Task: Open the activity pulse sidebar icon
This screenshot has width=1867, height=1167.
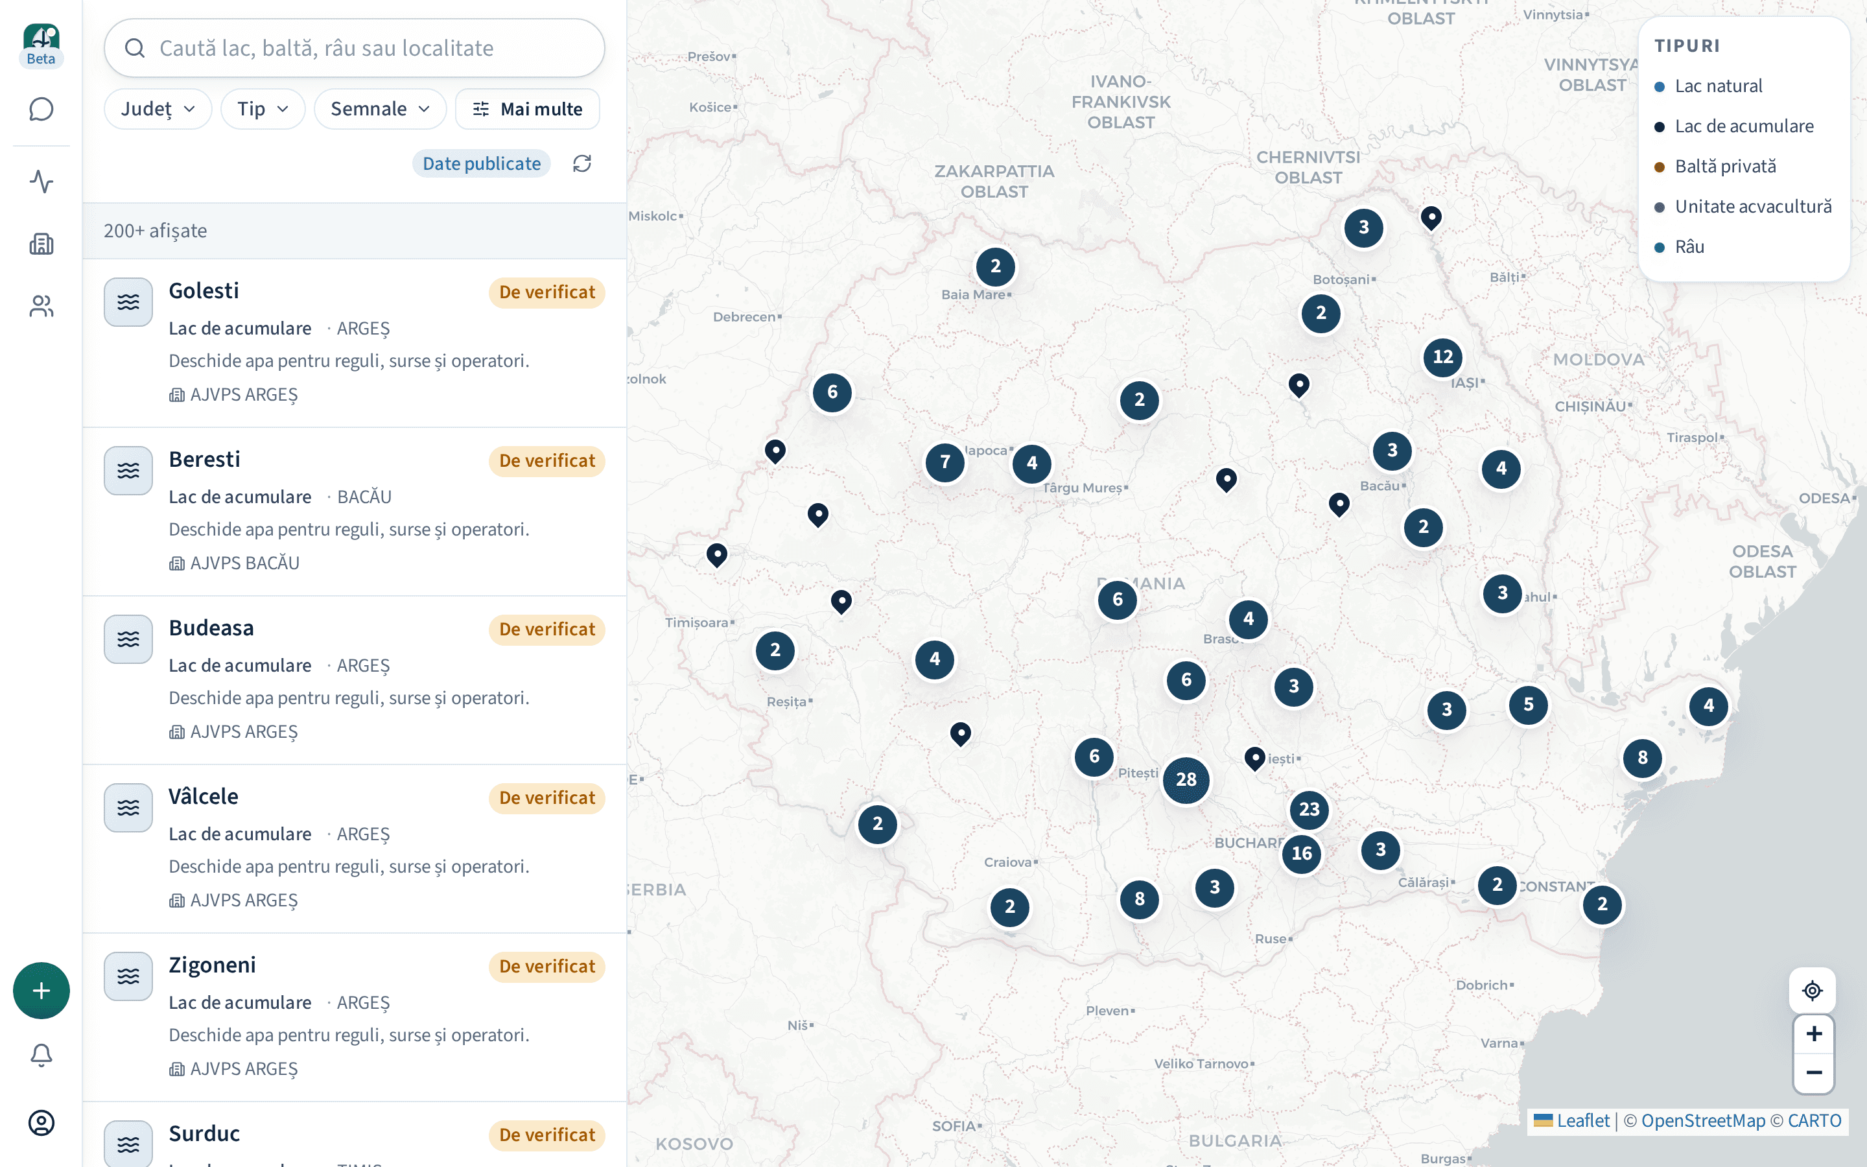Action: click(41, 182)
